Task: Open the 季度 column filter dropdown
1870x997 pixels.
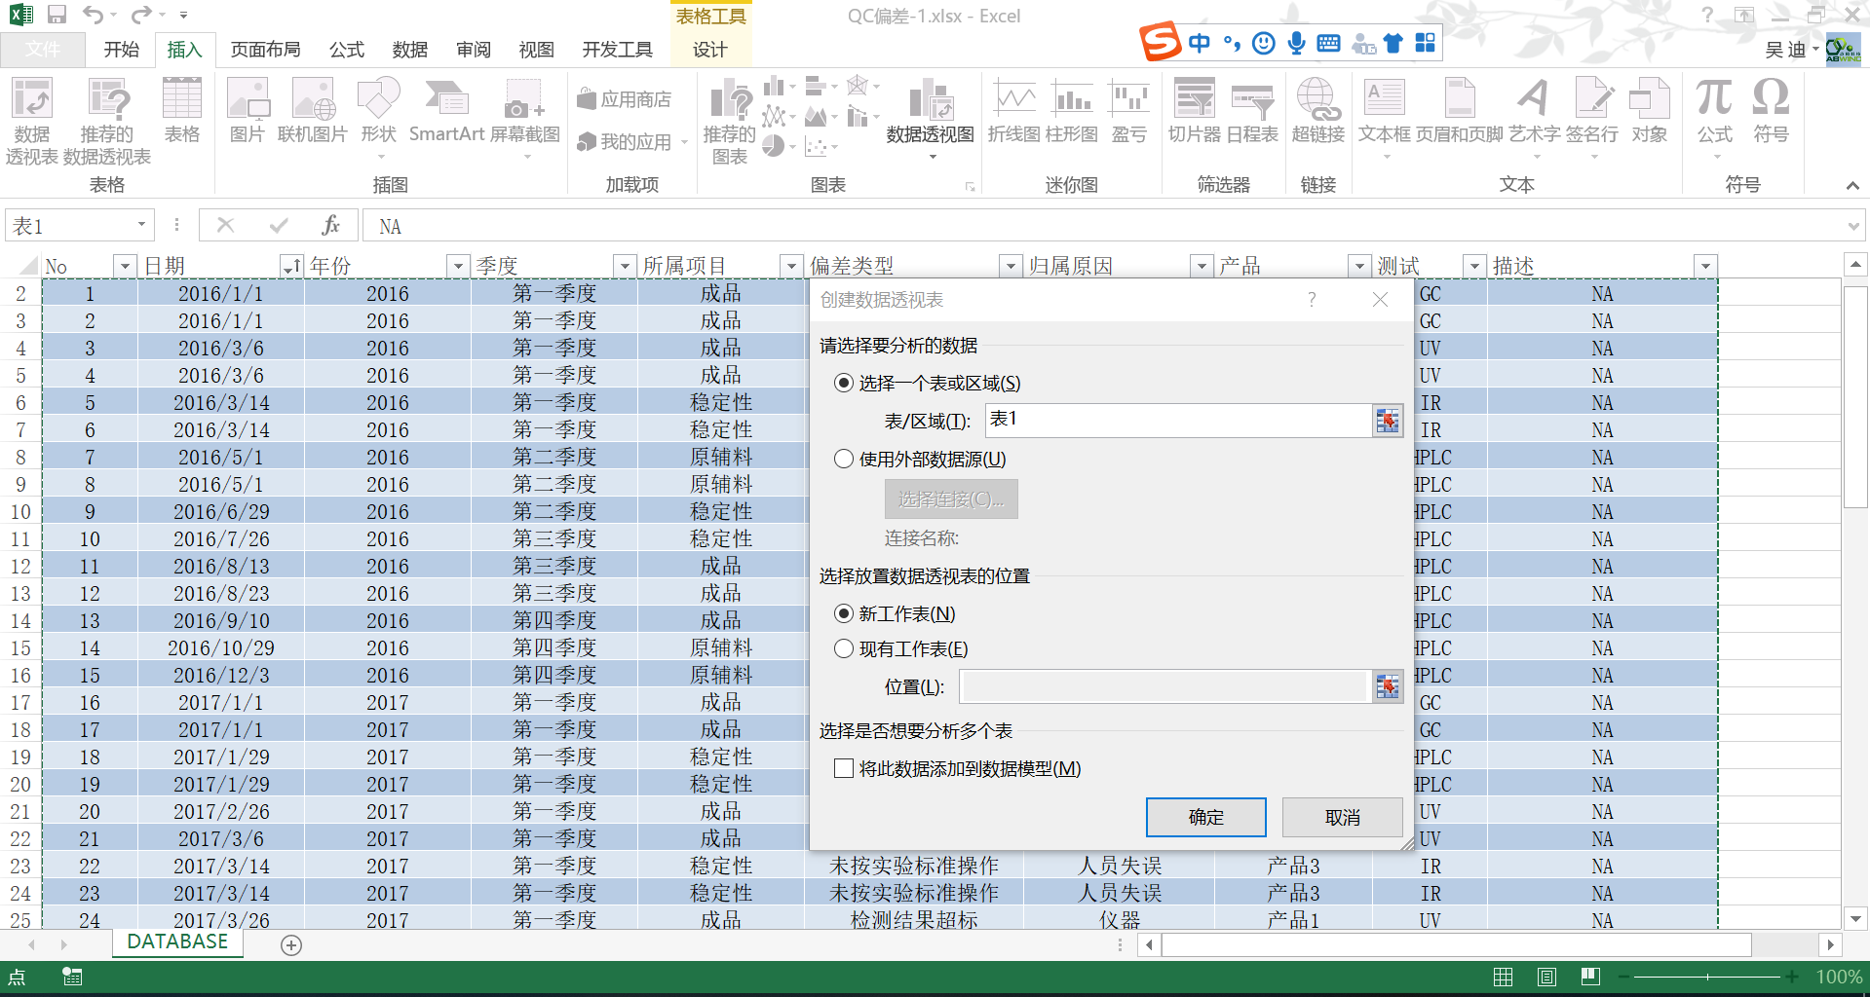Action: coord(625,266)
